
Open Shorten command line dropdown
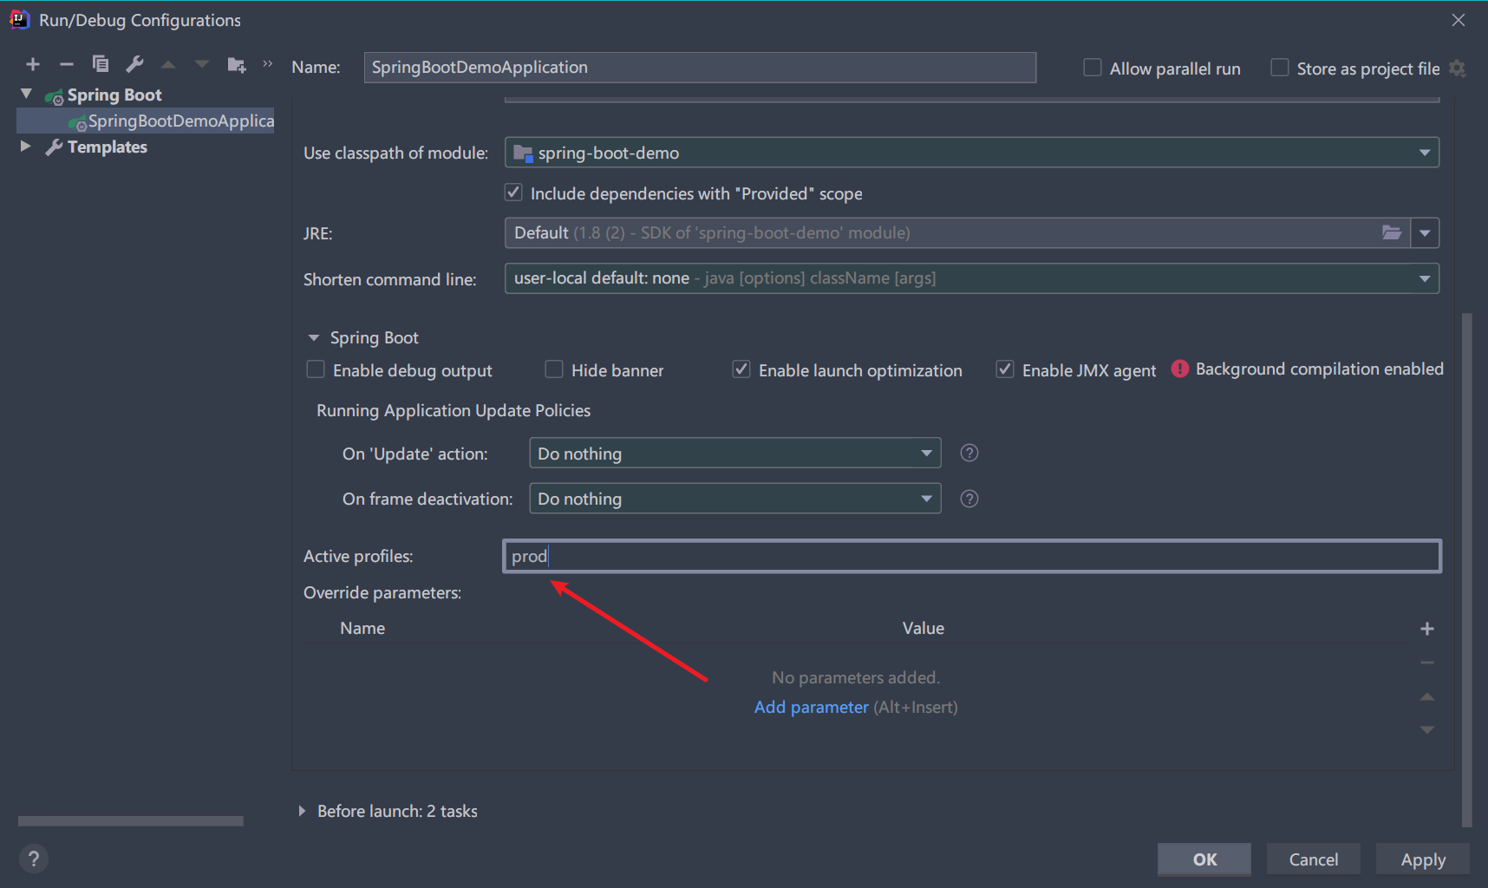[x=972, y=278]
